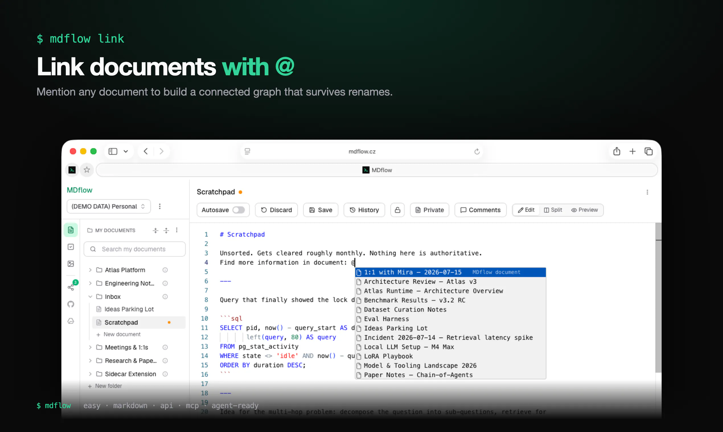Open document History
The image size is (723, 432).
point(364,210)
